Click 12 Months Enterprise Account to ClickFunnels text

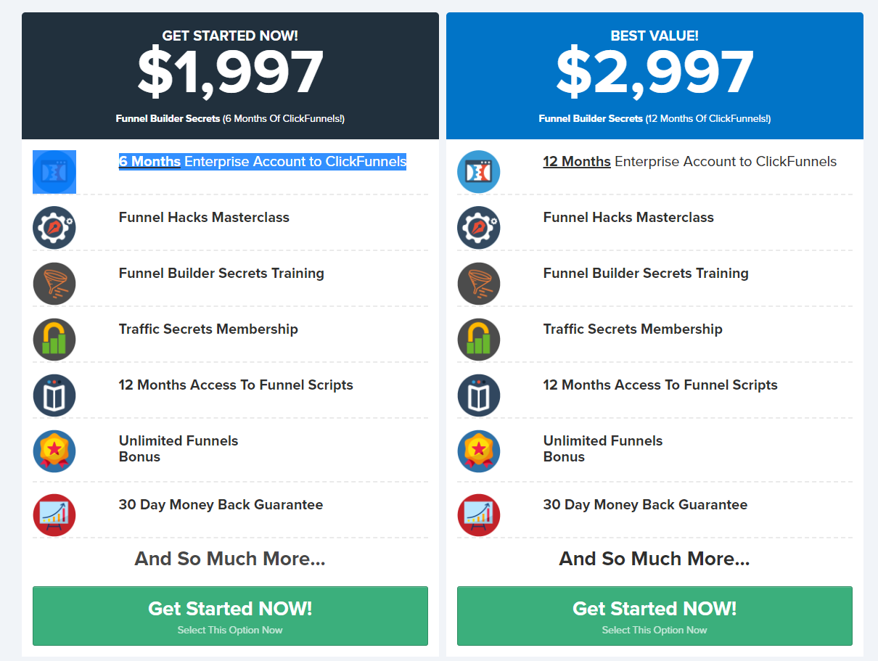click(x=690, y=161)
